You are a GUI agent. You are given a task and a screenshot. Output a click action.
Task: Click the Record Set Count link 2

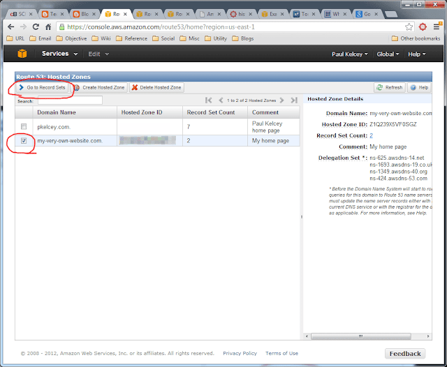pos(371,135)
